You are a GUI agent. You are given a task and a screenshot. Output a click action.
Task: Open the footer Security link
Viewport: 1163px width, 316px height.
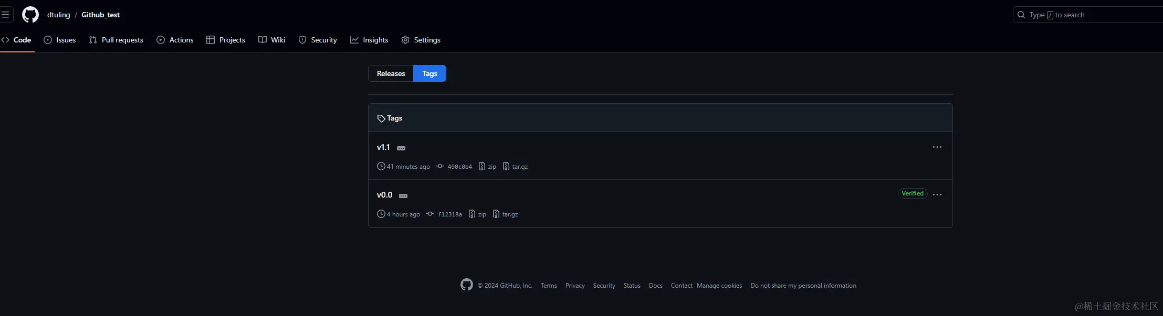coord(604,286)
